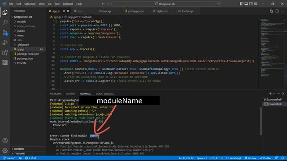
Task: Create a new terminal with plus icon
Action: click(270, 93)
